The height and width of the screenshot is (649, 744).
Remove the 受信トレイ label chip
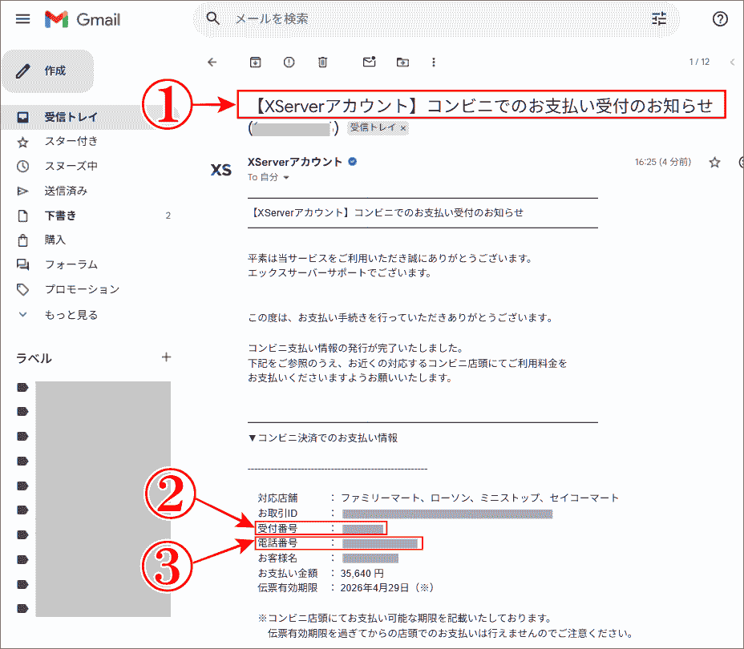point(403,128)
